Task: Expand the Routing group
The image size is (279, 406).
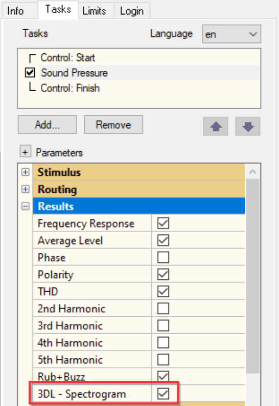Action: tap(25, 189)
